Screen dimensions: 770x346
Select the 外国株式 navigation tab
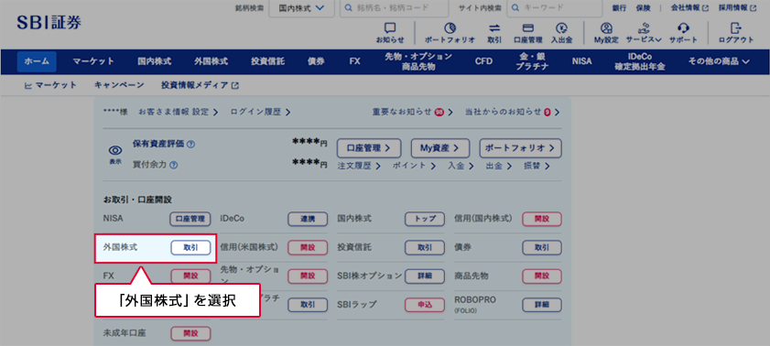[x=211, y=61]
